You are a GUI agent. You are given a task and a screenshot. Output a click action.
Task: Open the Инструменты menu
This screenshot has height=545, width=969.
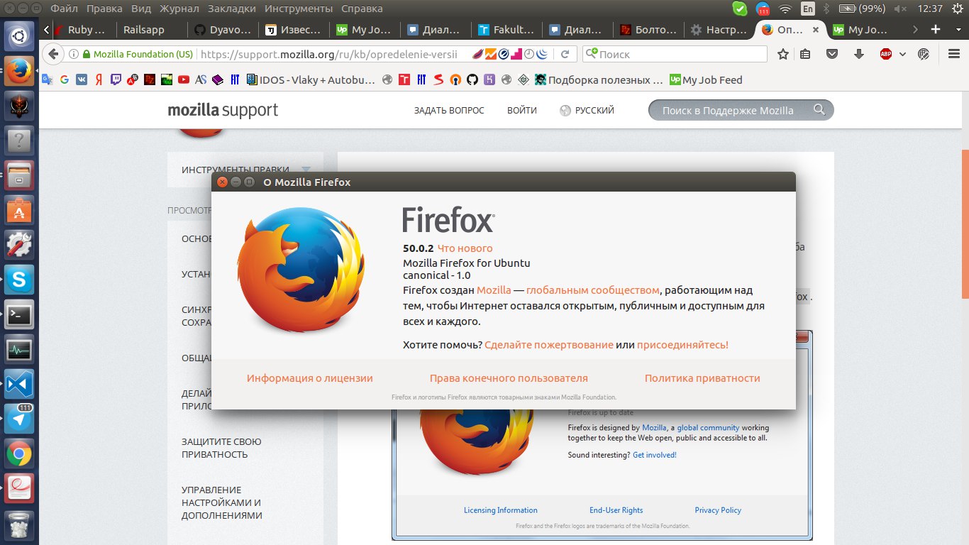(298, 9)
